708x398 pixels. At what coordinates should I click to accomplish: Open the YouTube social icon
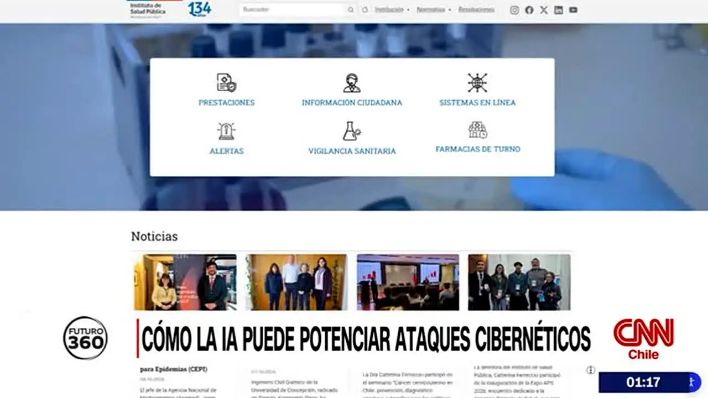[573, 10]
